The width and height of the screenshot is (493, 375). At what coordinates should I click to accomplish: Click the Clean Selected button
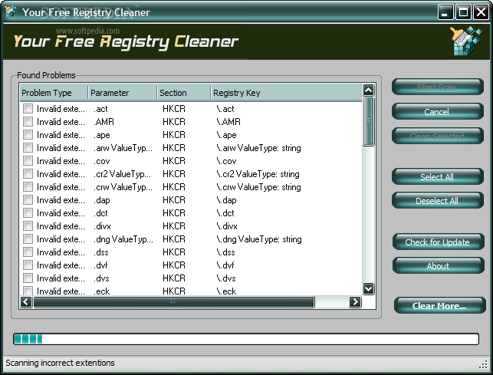pos(437,137)
